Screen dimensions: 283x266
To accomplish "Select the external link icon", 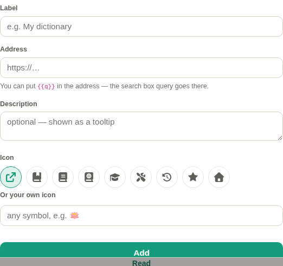I will [11, 177].
